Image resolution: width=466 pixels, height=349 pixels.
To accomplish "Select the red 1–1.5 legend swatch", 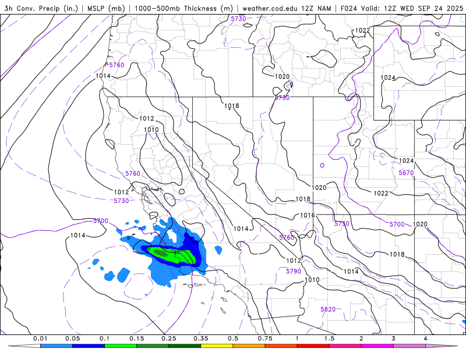I will pyautogui.click(x=313, y=346).
